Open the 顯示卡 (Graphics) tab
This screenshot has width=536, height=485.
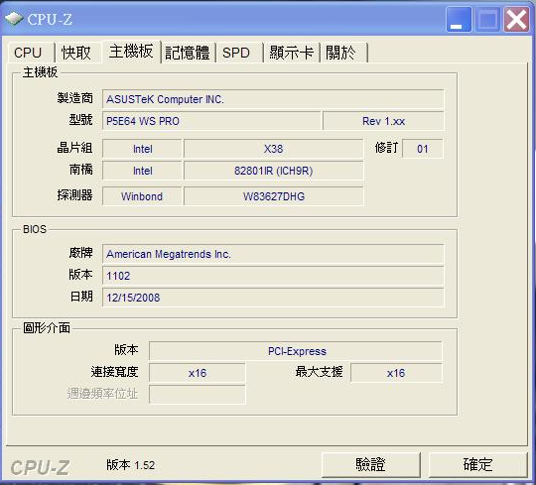point(291,53)
